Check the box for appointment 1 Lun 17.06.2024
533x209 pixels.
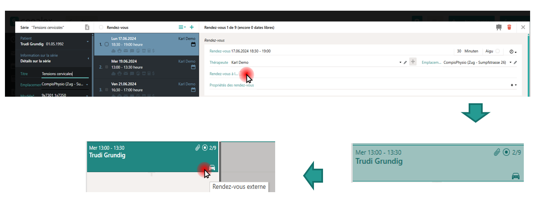pos(107,44)
